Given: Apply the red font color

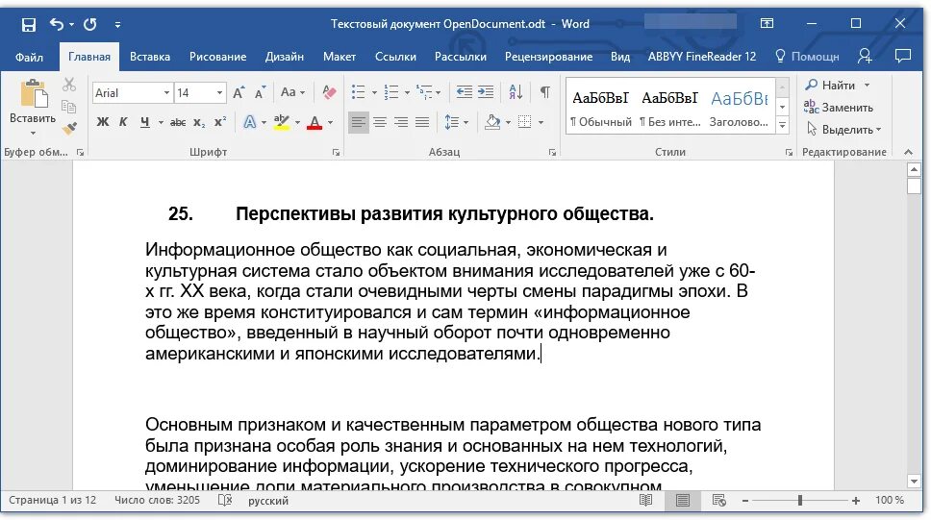Looking at the screenshot, I should click(315, 123).
